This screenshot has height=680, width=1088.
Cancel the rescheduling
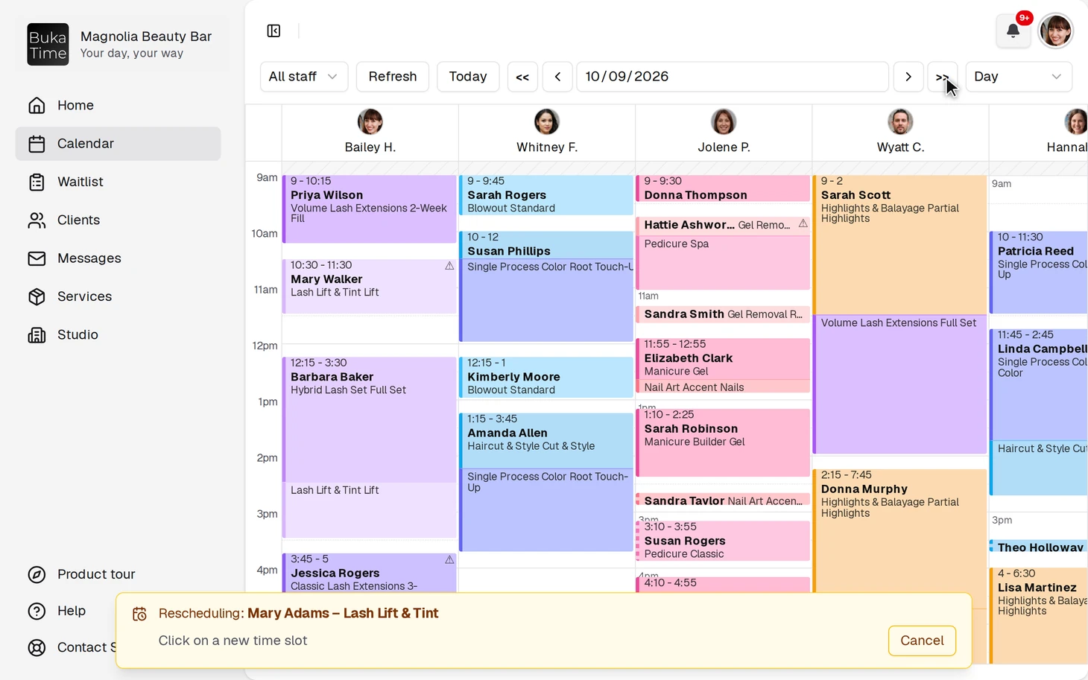[x=922, y=641]
